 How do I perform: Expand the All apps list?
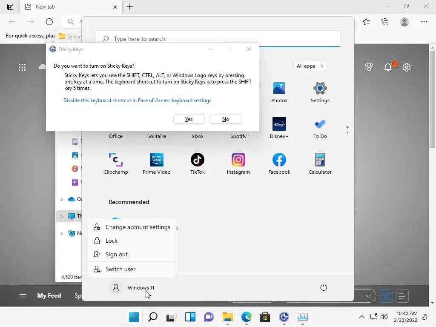(310, 66)
